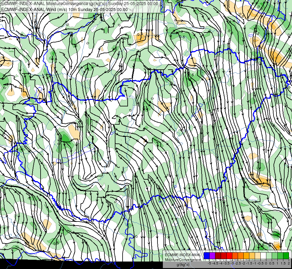Click the 0 legend tick label

(x=266, y=263)
